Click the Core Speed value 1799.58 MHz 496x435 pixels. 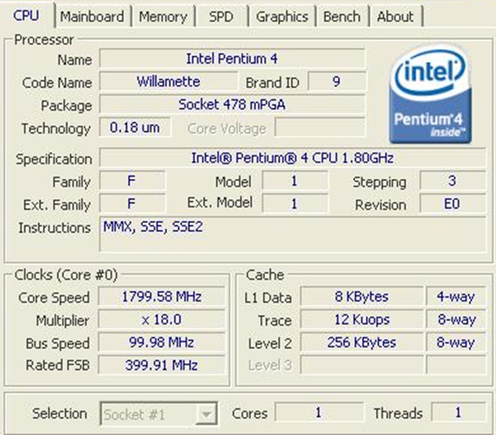click(162, 297)
